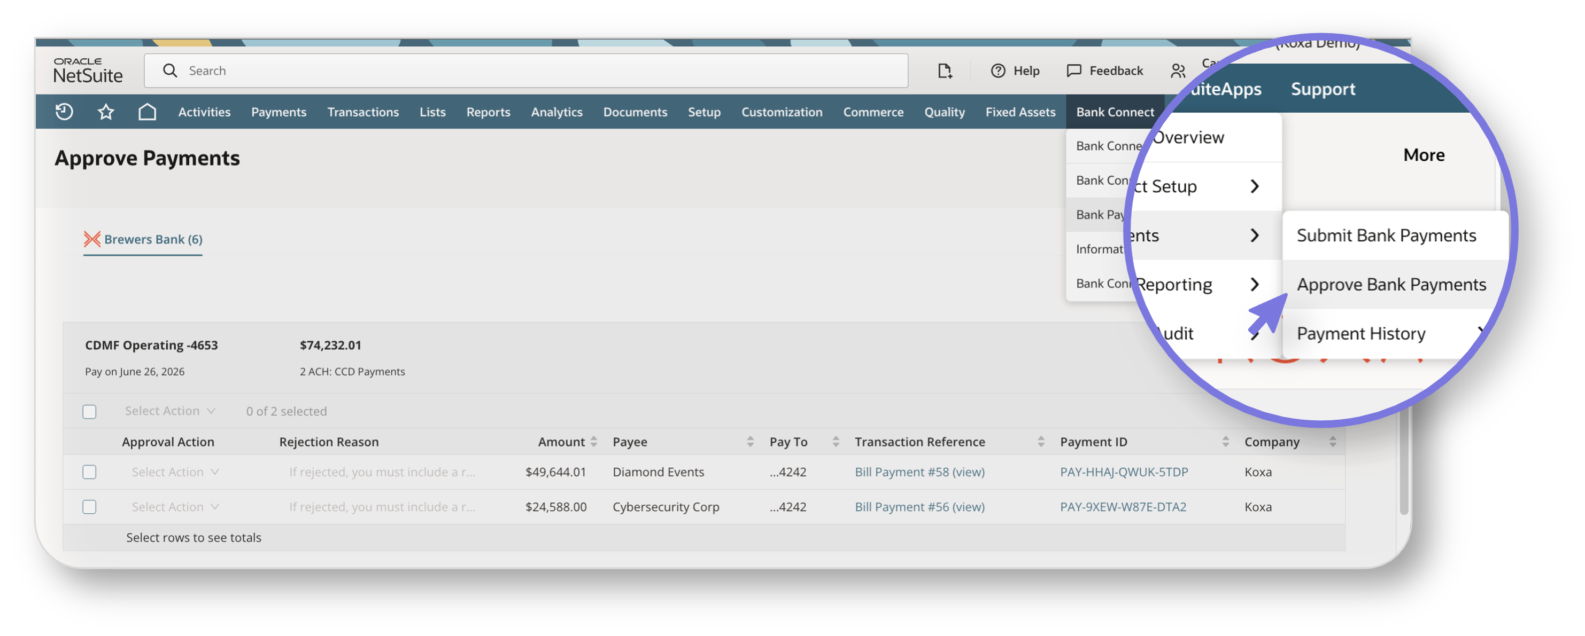1585x636 pixels.
Task: Open the Lists menu
Action: (x=432, y=112)
